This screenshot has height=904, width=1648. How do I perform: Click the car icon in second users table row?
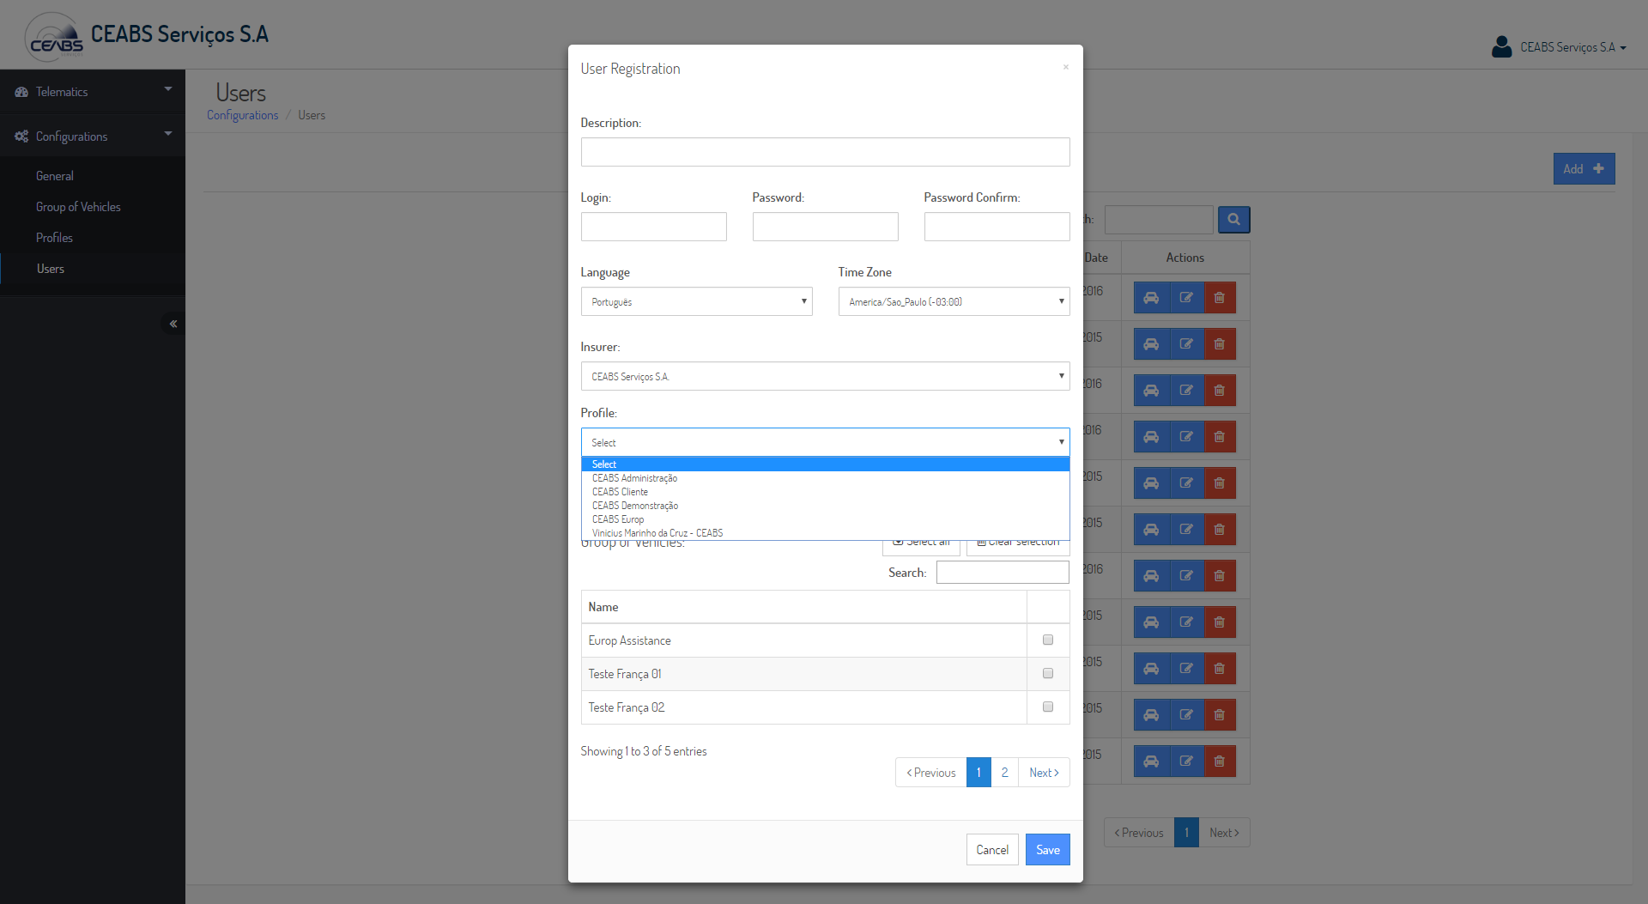click(1151, 344)
